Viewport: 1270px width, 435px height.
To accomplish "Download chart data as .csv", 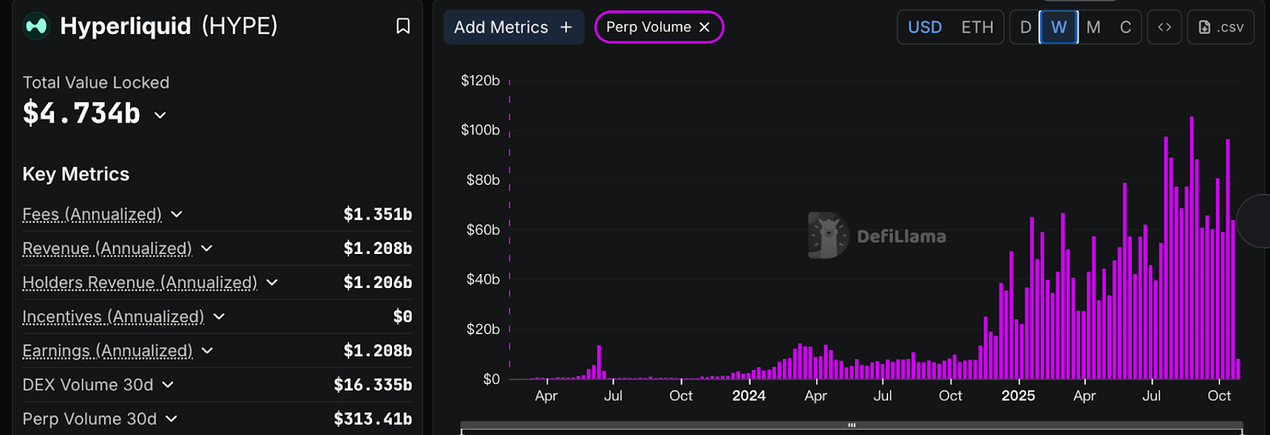I will pyautogui.click(x=1221, y=27).
